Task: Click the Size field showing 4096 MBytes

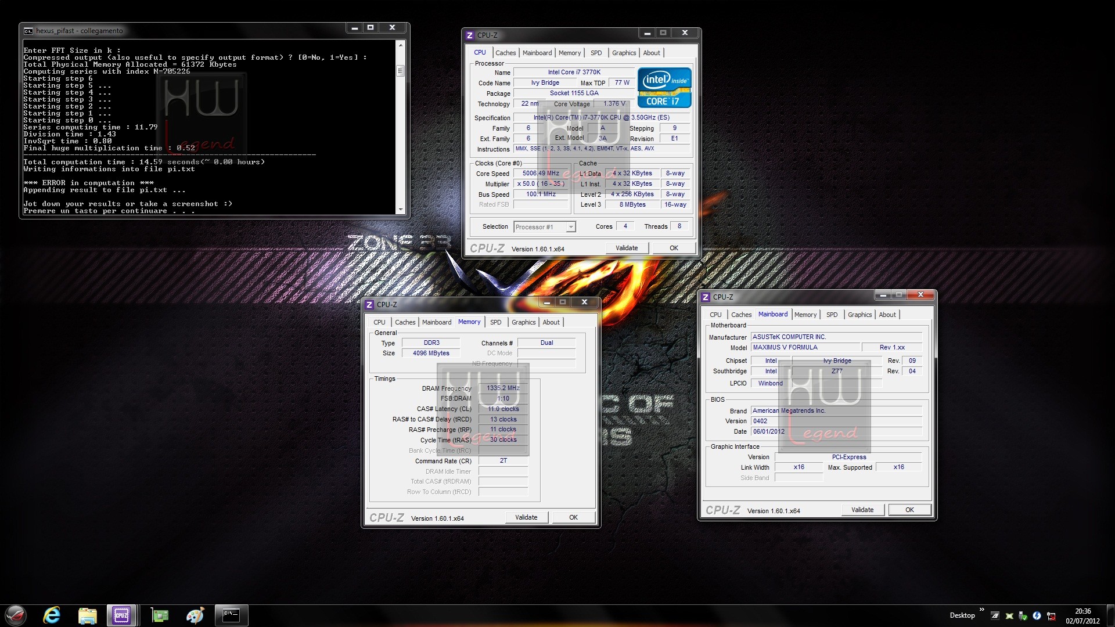Action: point(431,354)
